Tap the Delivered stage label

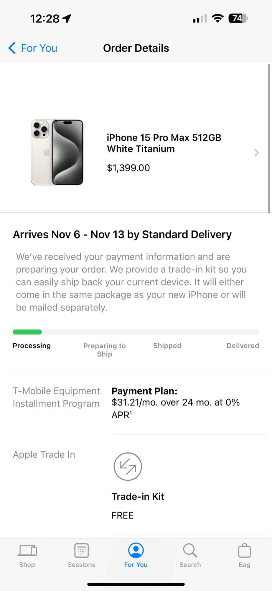243,346
